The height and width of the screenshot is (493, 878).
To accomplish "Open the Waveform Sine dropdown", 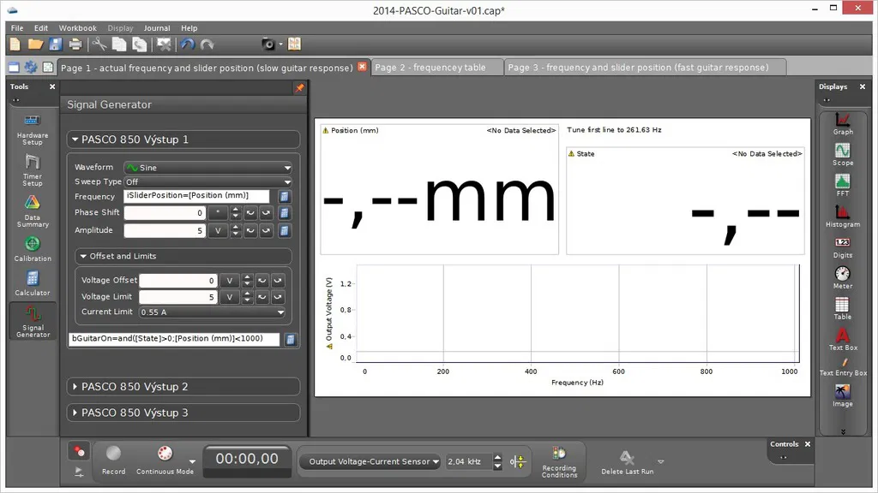I will click(x=208, y=167).
